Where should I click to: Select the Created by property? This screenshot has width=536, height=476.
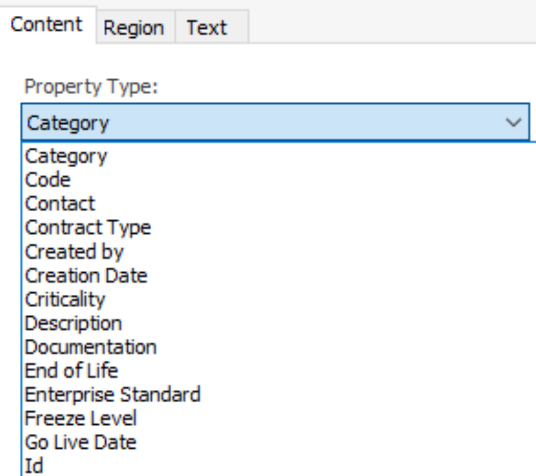click(75, 252)
